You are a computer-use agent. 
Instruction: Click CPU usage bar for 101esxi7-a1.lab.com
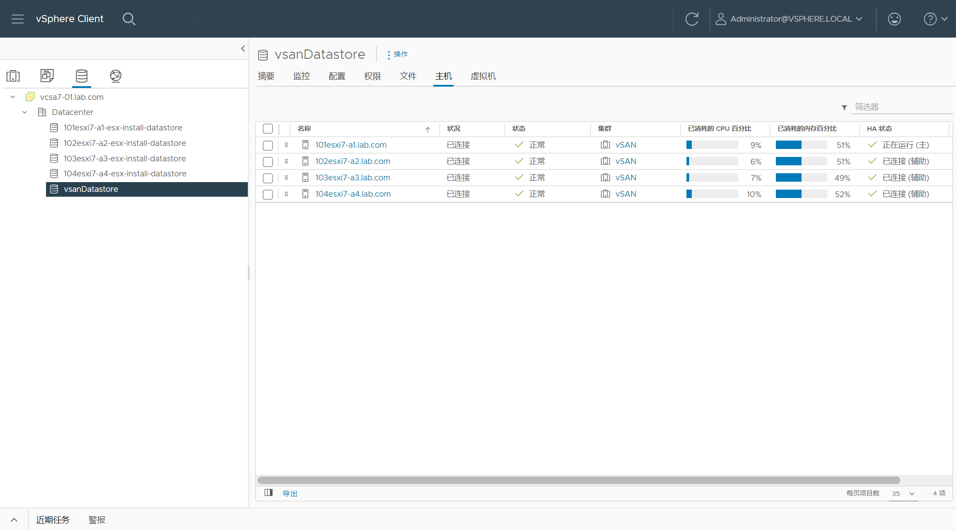click(712, 145)
